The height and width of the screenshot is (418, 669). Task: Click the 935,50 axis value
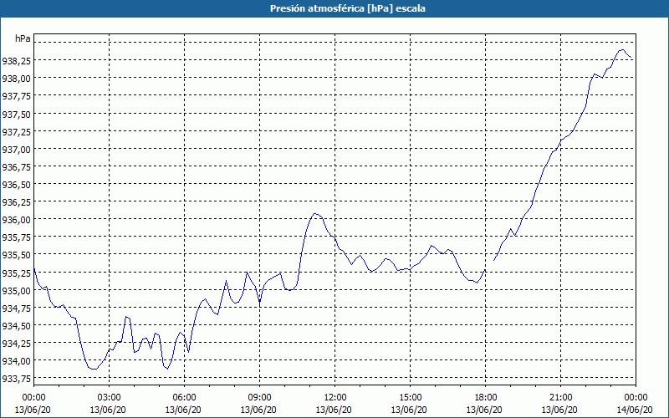[x=16, y=256]
